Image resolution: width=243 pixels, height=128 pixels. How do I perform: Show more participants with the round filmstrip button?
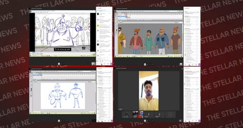170,114
